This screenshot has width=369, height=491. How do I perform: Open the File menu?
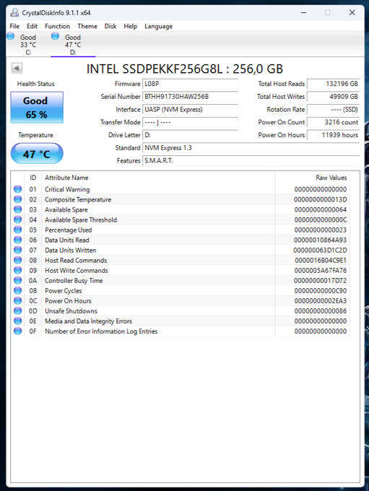(x=14, y=26)
